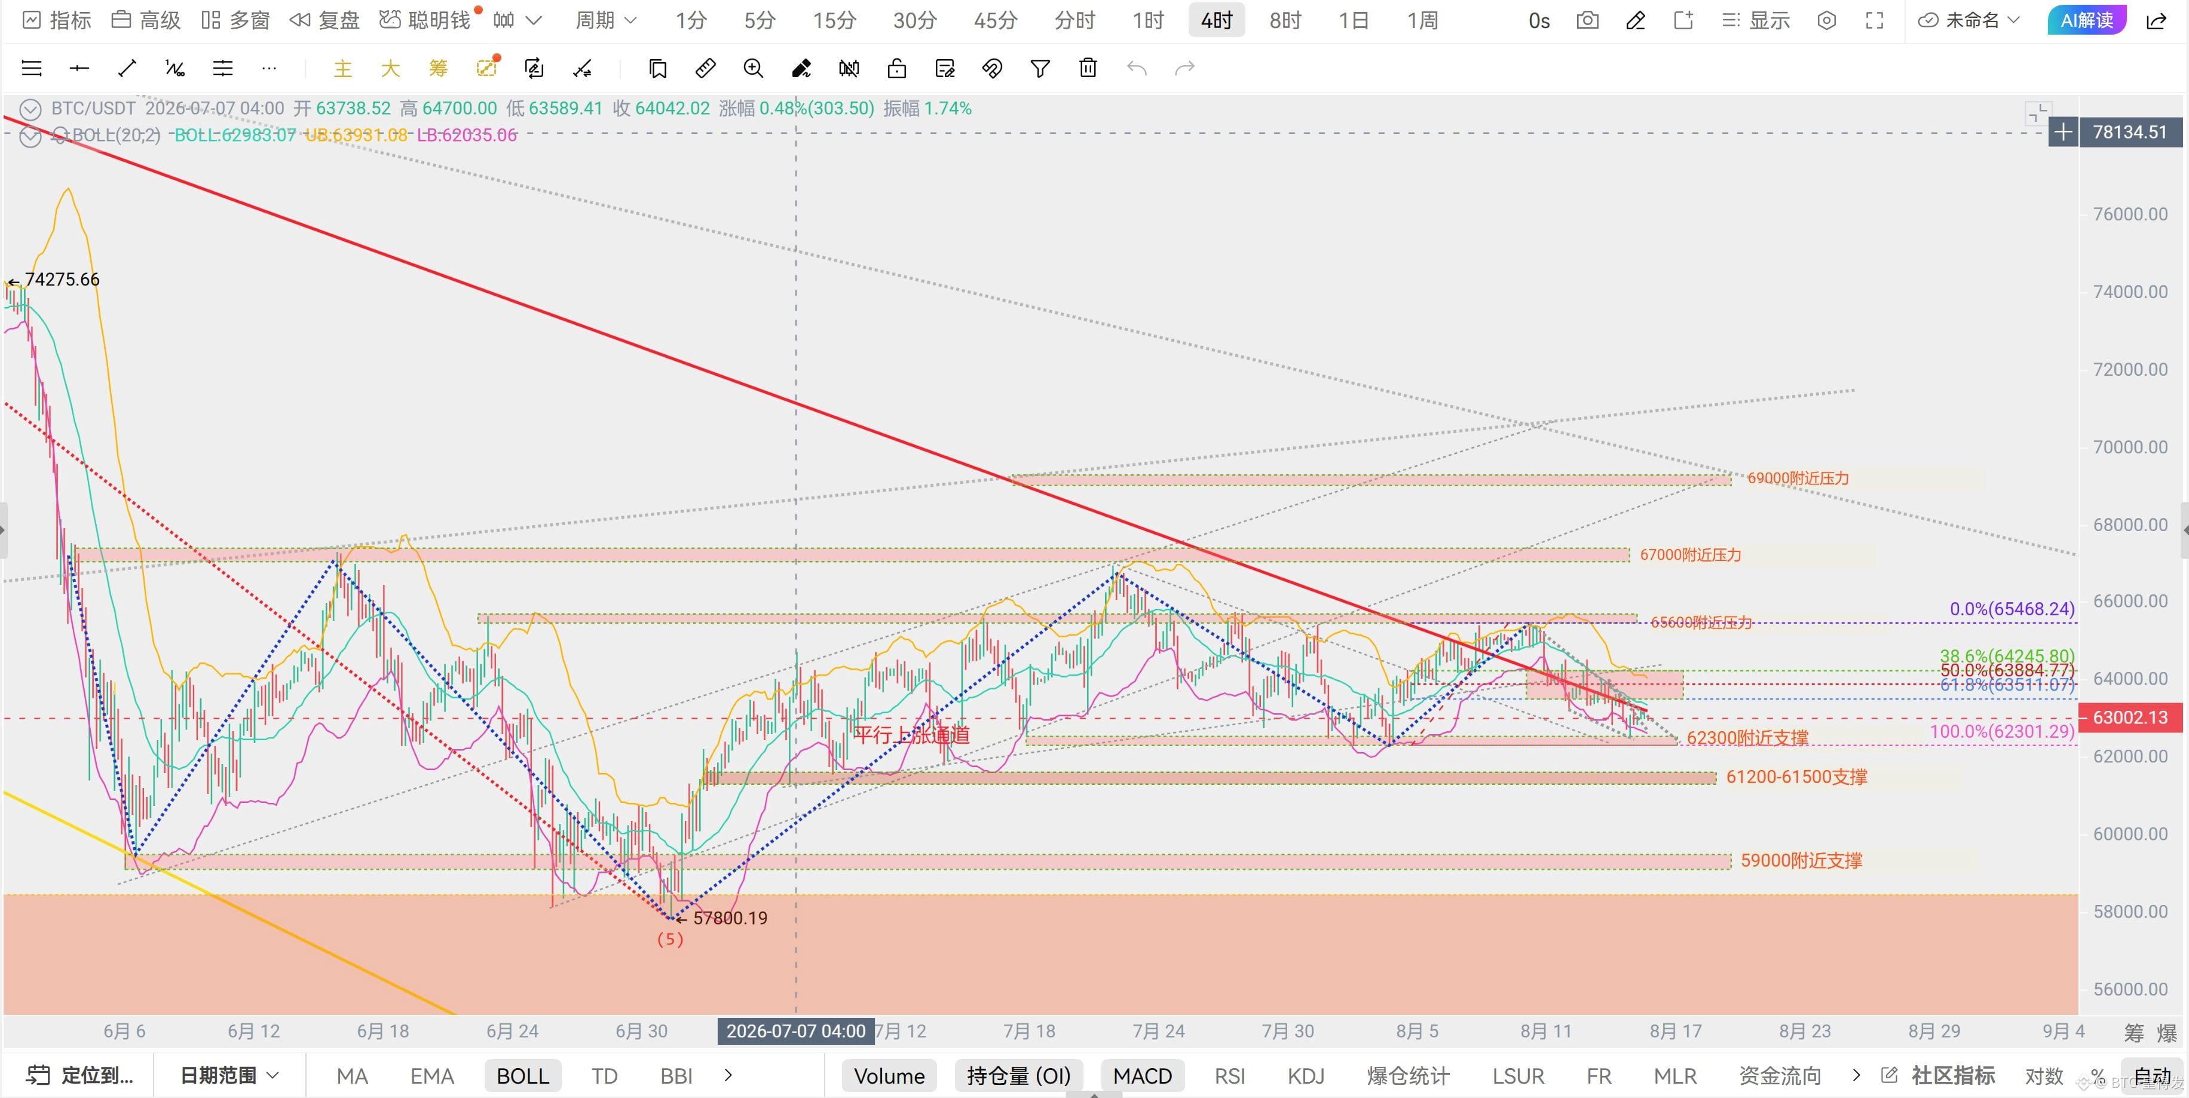Image resolution: width=2189 pixels, height=1098 pixels.
Task: Open the 高级 advanced button
Action: (x=146, y=20)
